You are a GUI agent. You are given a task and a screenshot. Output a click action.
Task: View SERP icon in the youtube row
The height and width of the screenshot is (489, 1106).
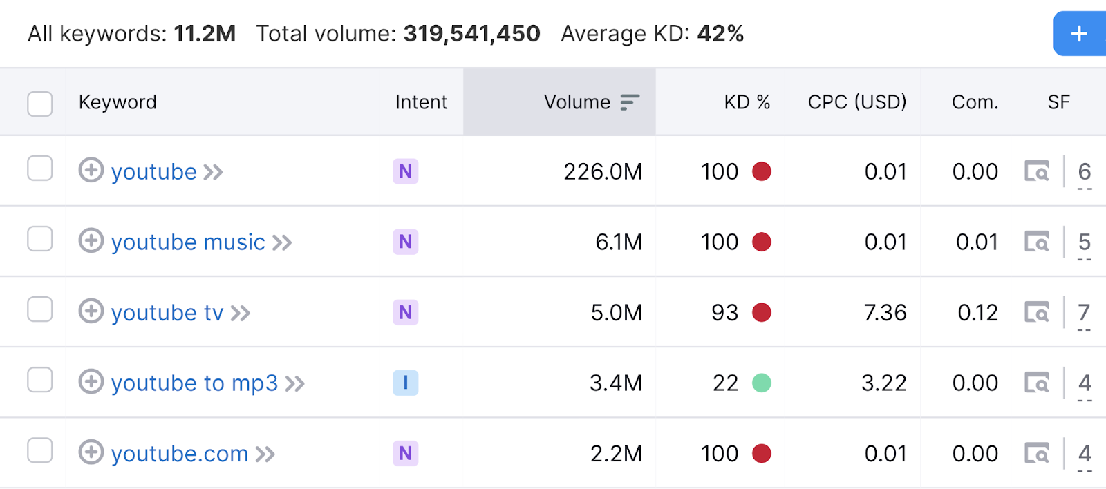coord(1037,171)
